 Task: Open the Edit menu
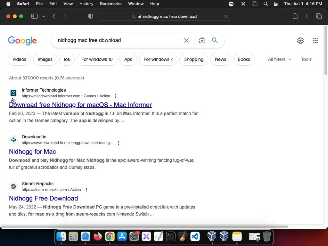click(x=53, y=4)
